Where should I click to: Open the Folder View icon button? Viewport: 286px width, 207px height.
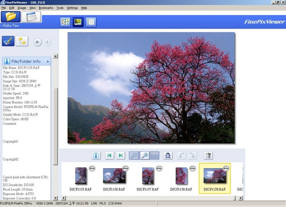(11, 17)
